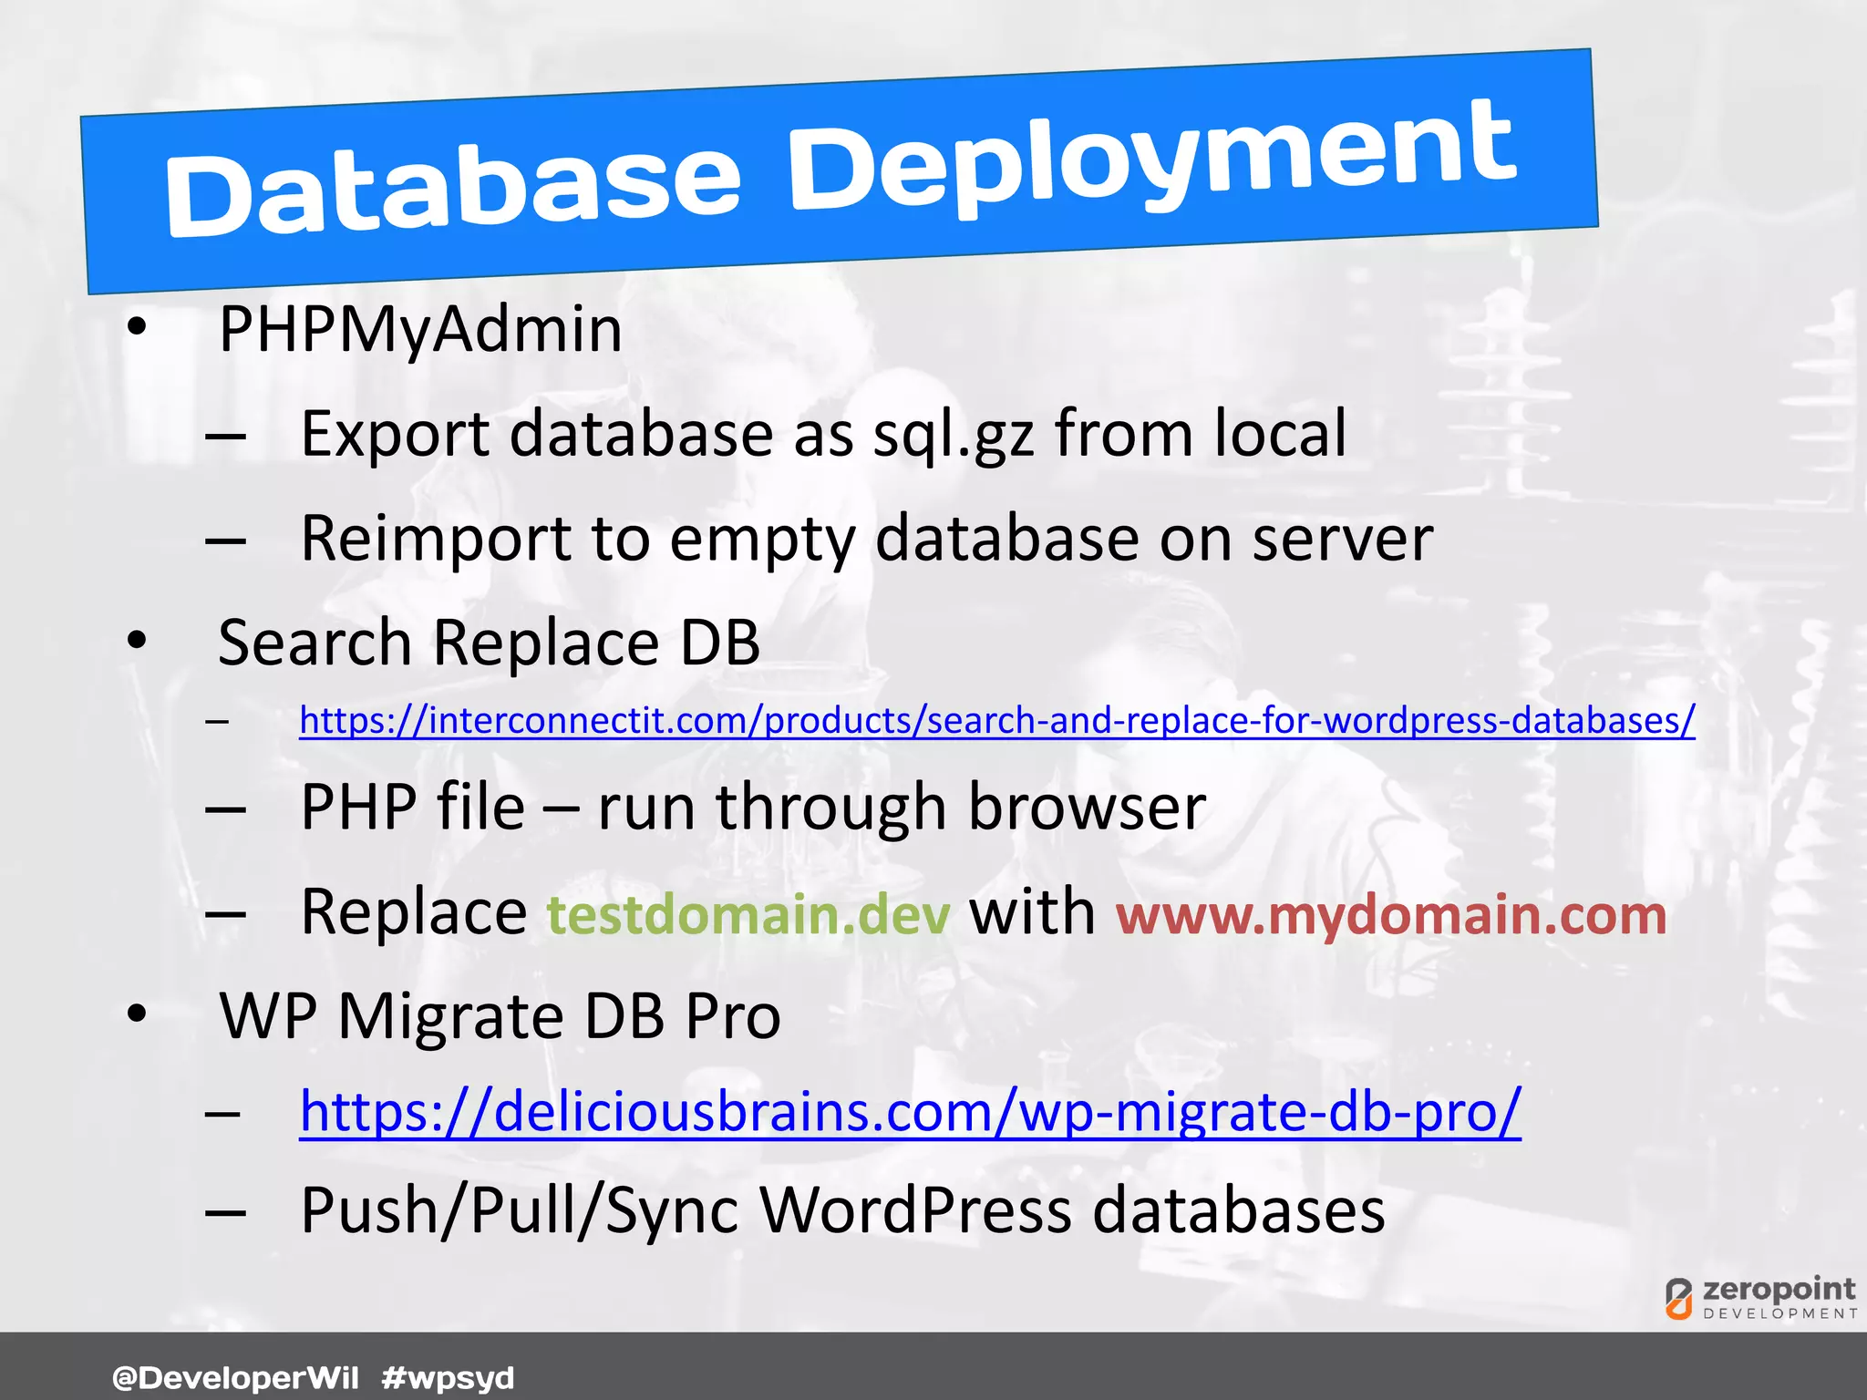Select 'PHP file – run through browser' line
The height and width of the screenshot is (1400, 1867).
(753, 807)
